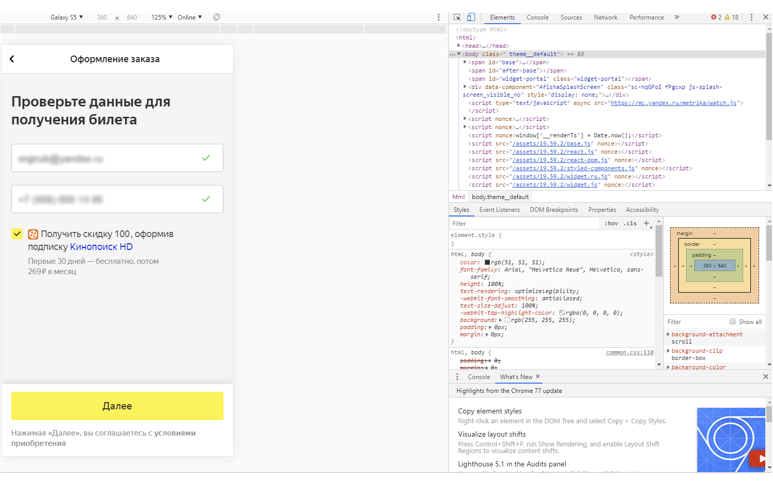Open the react-dom.js script link

coord(560,160)
